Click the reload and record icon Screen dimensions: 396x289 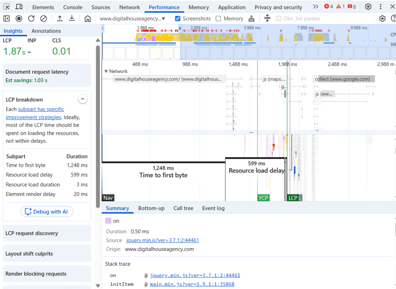[31, 19]
